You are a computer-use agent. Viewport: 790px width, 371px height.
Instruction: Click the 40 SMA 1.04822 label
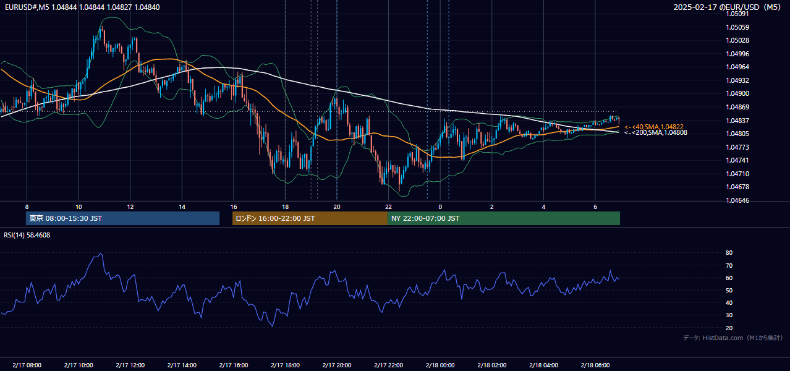[653, 126]
